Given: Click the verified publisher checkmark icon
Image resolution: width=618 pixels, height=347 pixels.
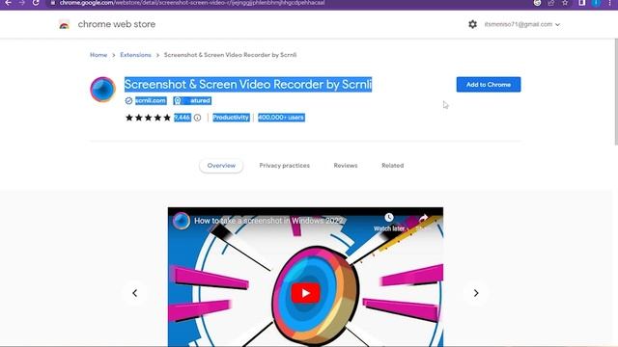Looking at the screenshot, I should point(128,100).
